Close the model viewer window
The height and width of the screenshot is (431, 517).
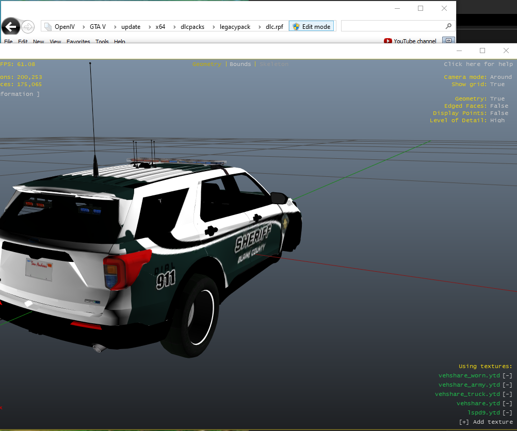(506, 51)
